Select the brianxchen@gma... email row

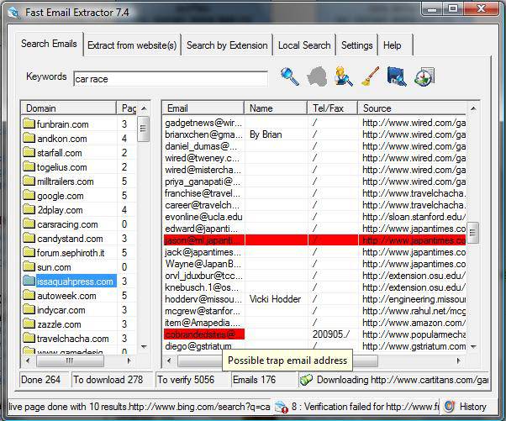pyautogui.click(x=314, y=134)
